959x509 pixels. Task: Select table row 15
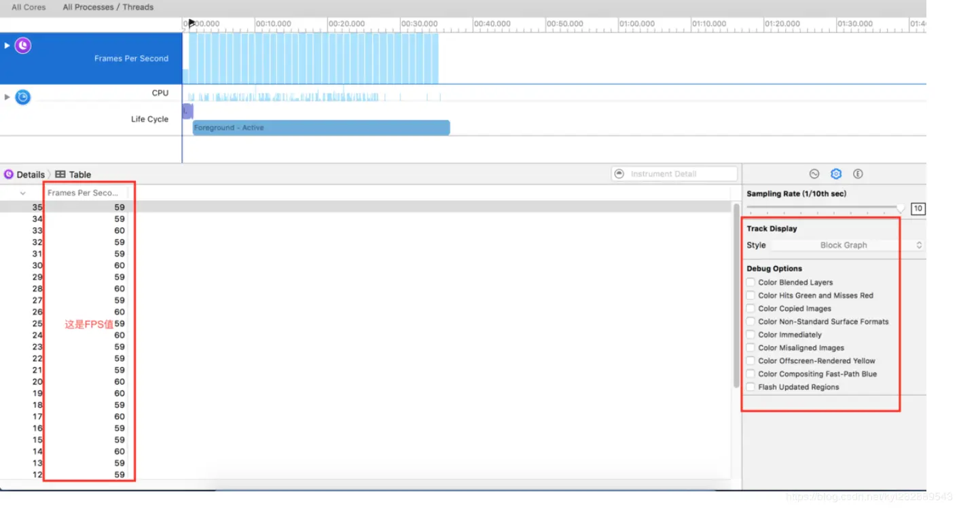tap(365, 440)
